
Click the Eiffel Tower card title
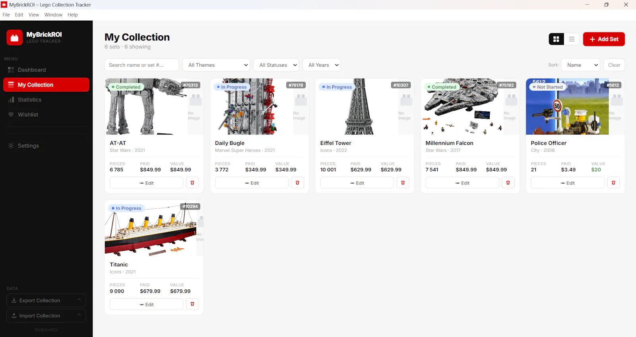click(x=335, y=143)
